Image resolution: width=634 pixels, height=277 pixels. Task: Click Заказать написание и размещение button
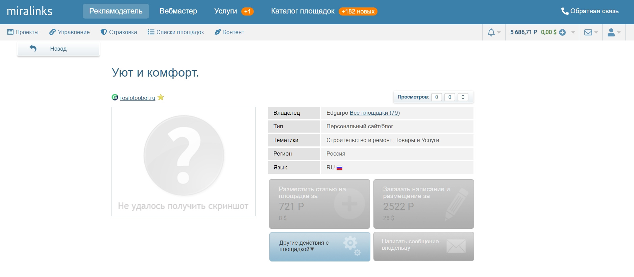[x=424, y=204]
